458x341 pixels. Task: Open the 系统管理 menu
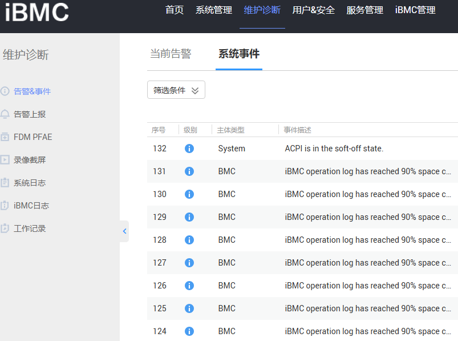coord(213,10)
